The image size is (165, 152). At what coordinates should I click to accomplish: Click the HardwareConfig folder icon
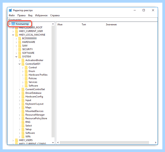click(x=23, y=97)
